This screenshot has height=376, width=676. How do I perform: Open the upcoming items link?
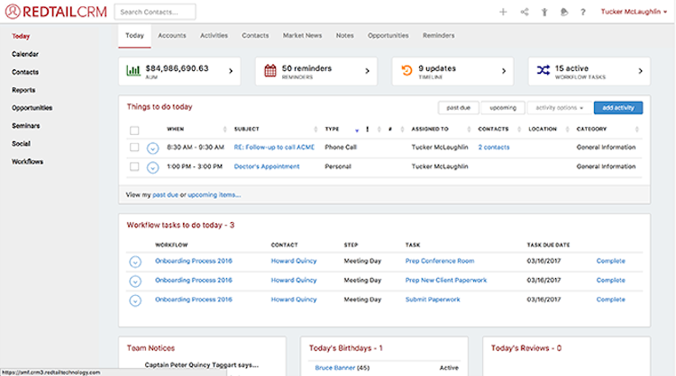pyautogui.click(x=214, y=195)
